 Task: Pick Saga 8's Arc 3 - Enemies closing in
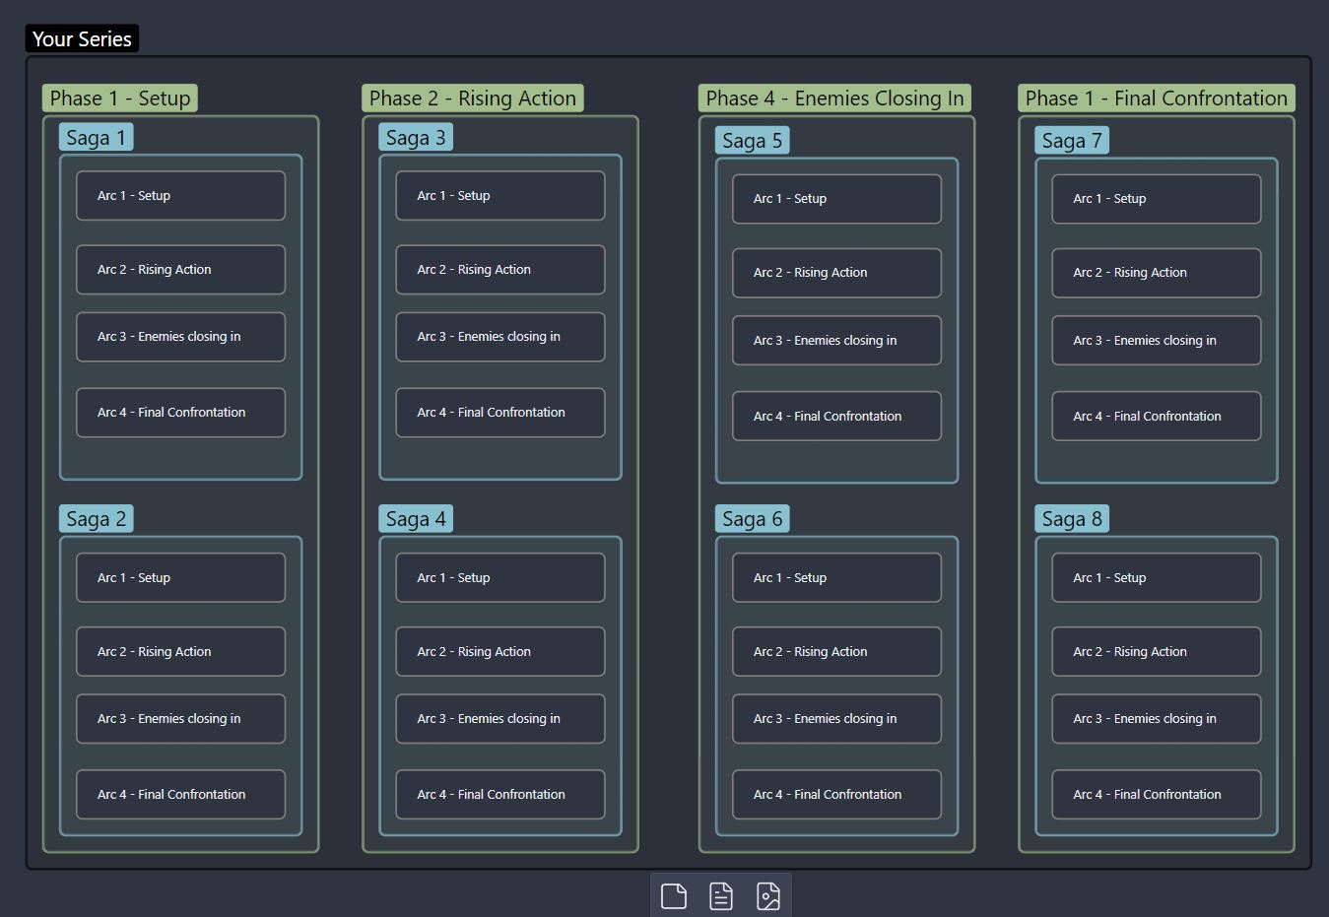1157,719
